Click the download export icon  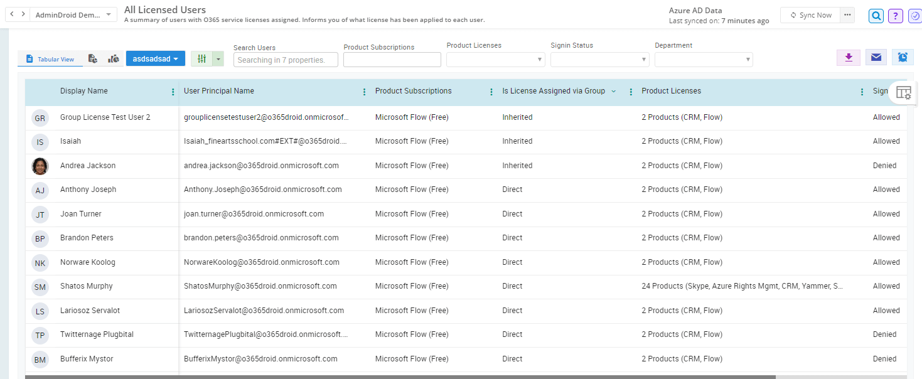(x=848, y=57)
